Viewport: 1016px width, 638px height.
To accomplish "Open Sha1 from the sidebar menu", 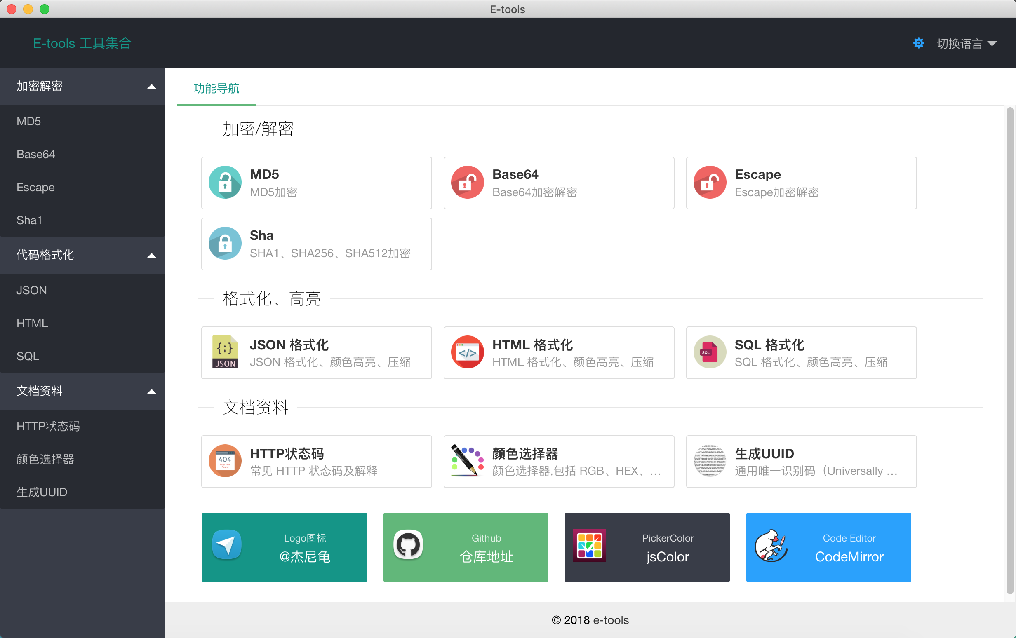I will pos(29,220).
